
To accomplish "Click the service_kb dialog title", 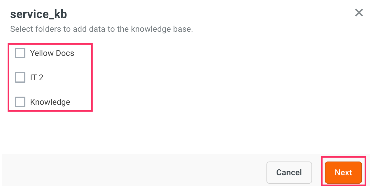I will point(38,15).
